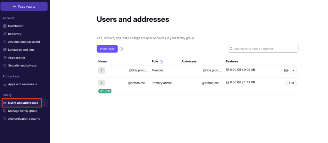Screen dimensions: 328x143
Task: Click the info icon beside the Role header
Action: pyautogui.click(x=161, y=62)
